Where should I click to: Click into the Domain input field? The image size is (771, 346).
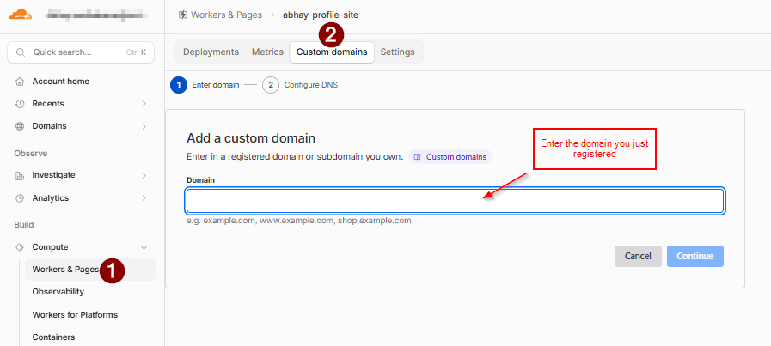[x=455, y=201]
